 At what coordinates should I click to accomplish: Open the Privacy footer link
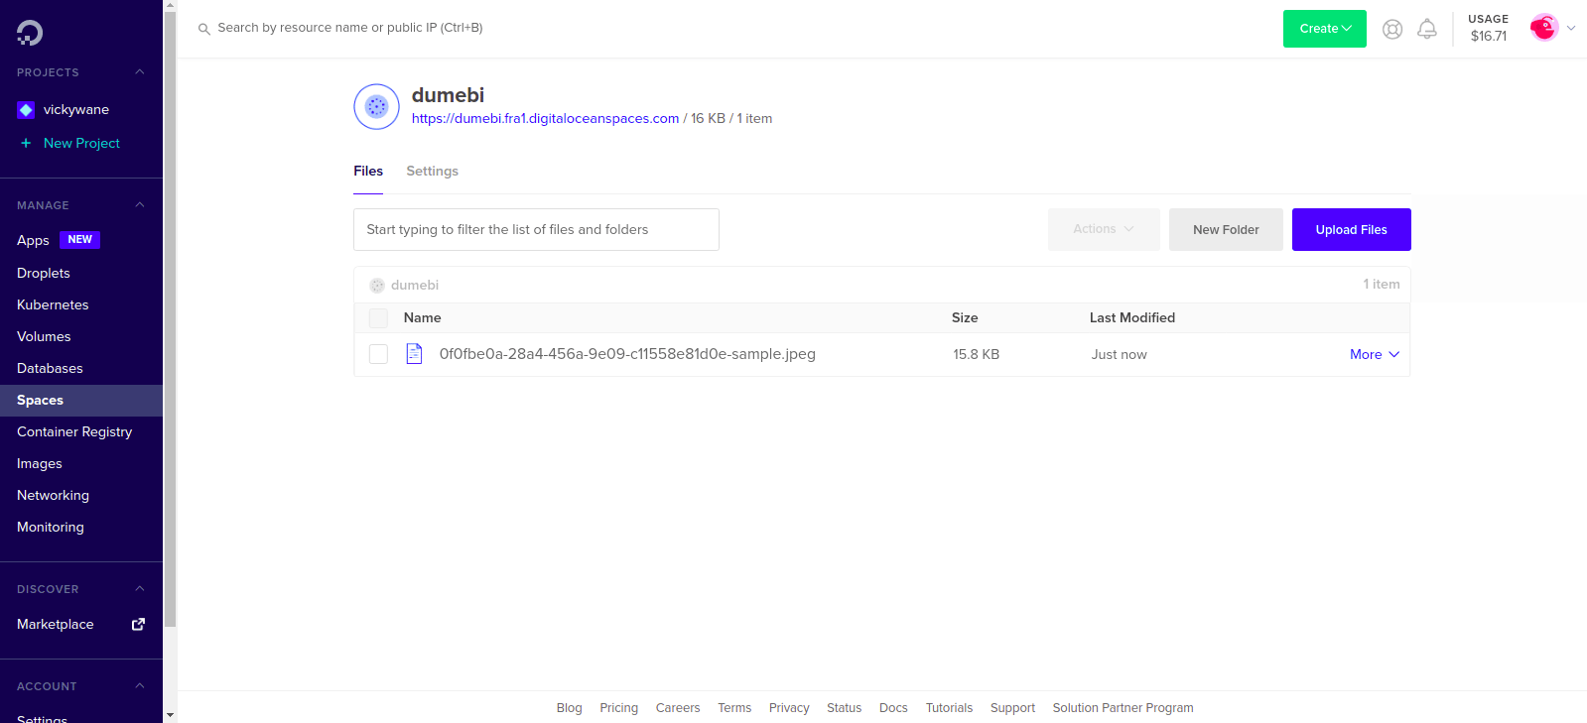point(789,708)
